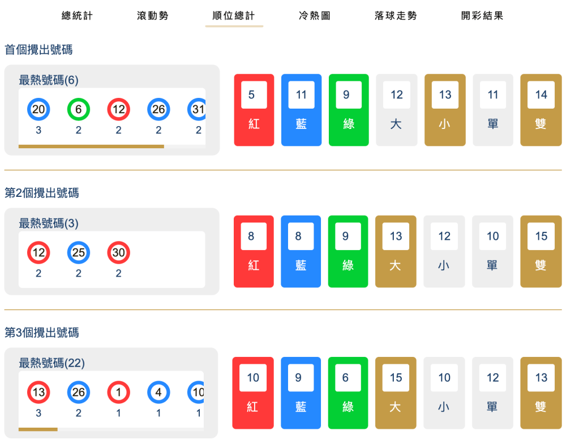This screenshot has height=448, width=579.
Task: Click the 大 card showing 15 in third row
Action: pos(395,393)
